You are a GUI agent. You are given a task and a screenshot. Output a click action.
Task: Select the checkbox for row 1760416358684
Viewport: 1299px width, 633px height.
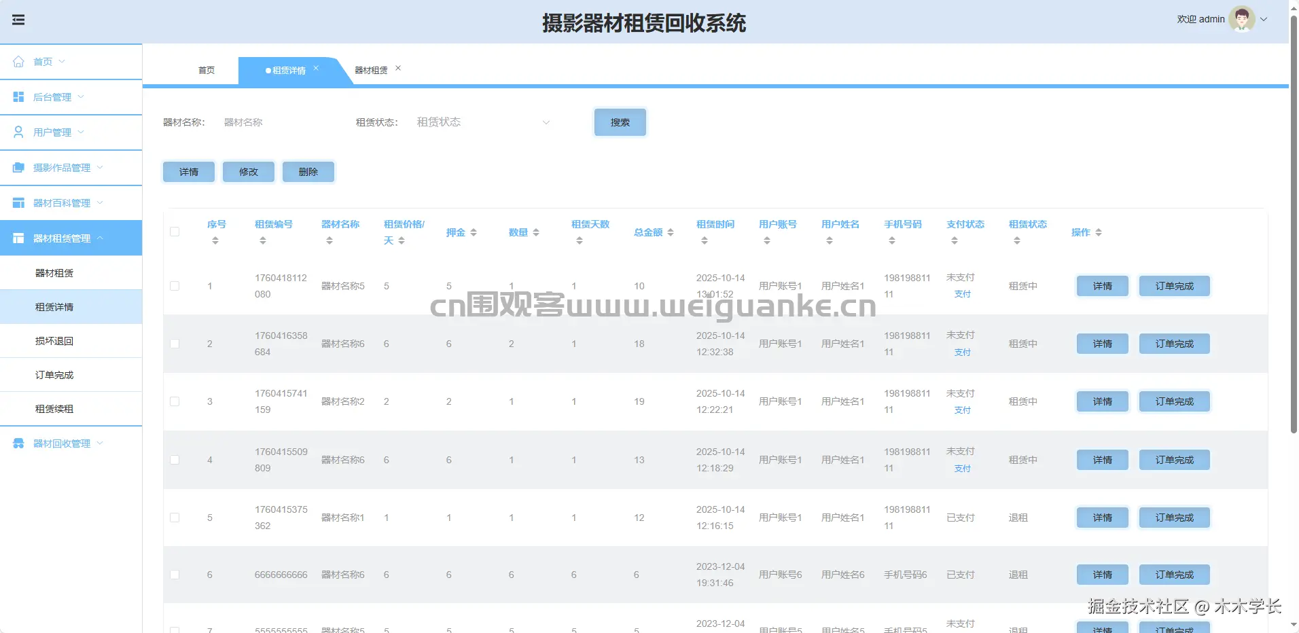pos(175,344)
